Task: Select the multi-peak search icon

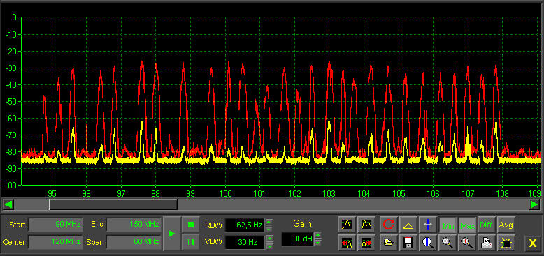Action: (366, 225)
